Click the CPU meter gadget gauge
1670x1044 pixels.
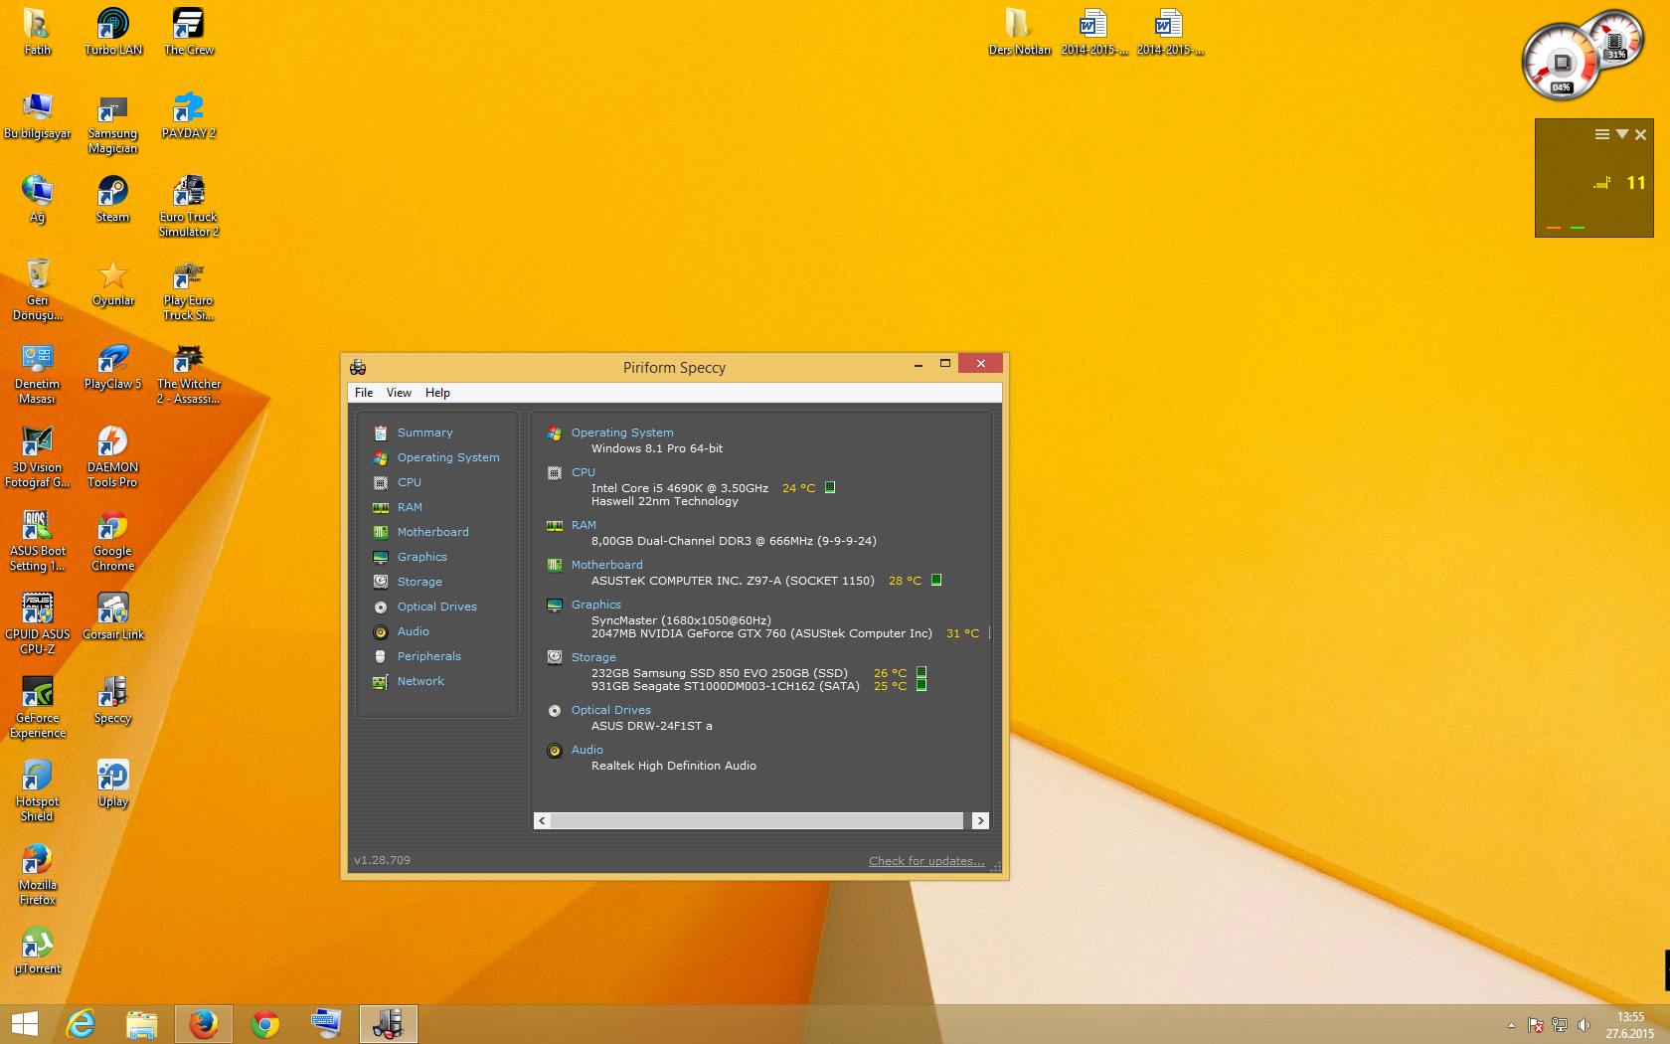(x=1562, y=63)
